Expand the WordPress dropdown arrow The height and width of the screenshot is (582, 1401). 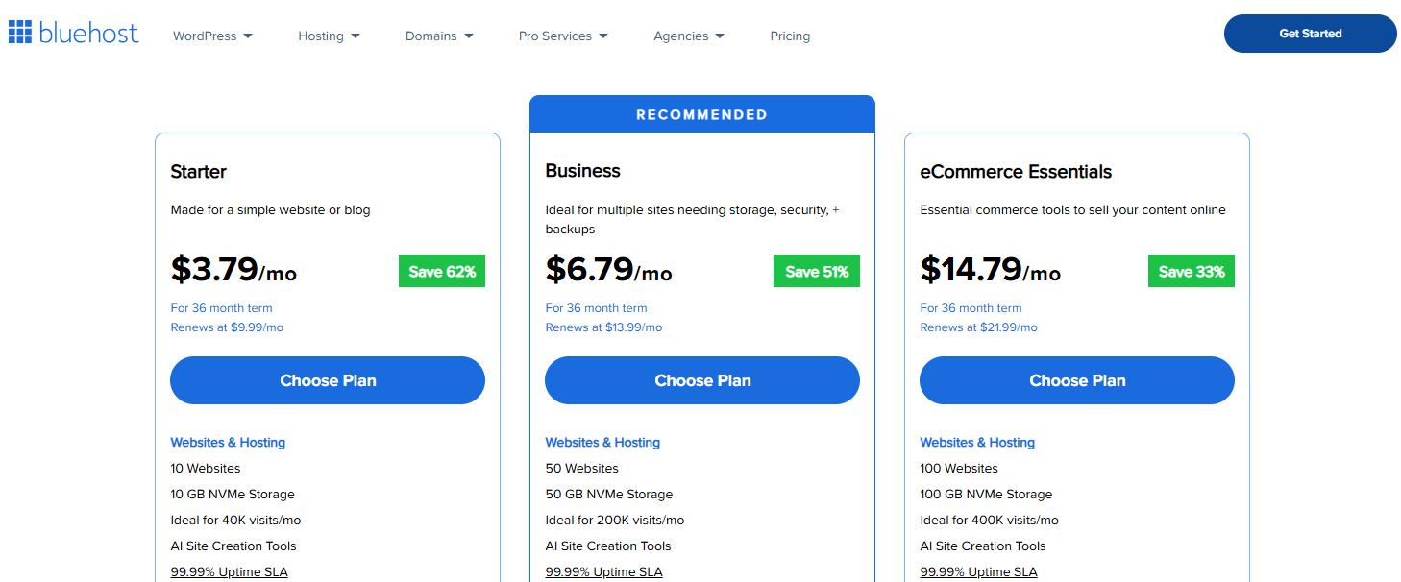tap(248, 36)
